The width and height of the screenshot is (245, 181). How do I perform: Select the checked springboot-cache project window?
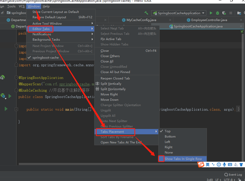click(60, 58)
